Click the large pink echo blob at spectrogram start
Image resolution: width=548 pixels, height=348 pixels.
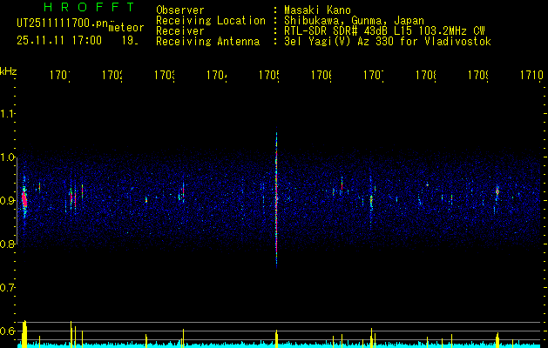(24, 199)
